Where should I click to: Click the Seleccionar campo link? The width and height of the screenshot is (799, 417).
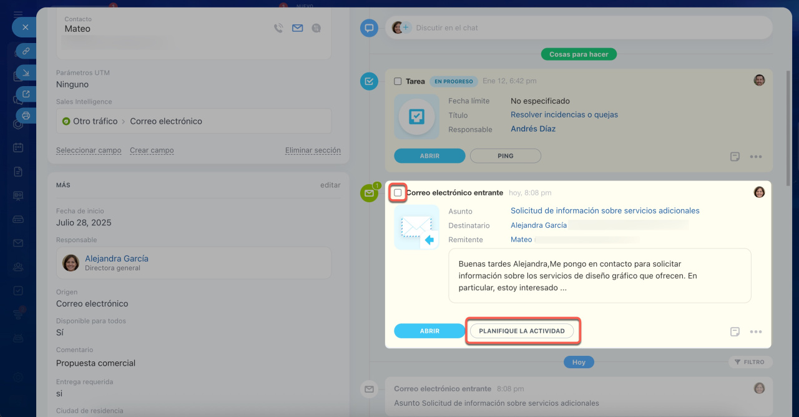(89, 150)
